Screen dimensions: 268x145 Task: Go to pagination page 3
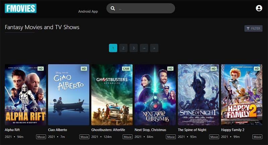[x=134, y=48]
